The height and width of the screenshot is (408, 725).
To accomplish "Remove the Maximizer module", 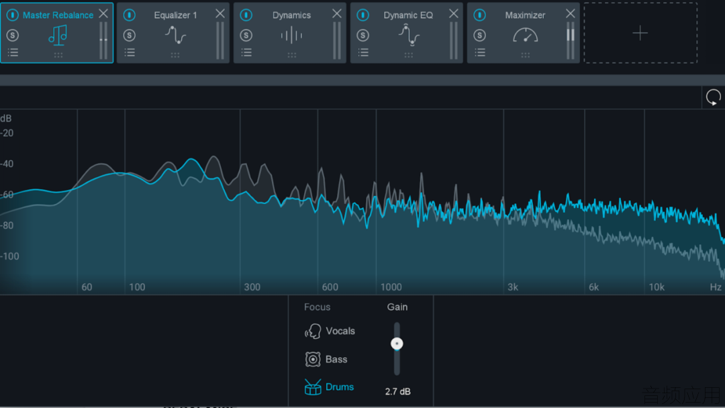I will [x=571, y=14].
